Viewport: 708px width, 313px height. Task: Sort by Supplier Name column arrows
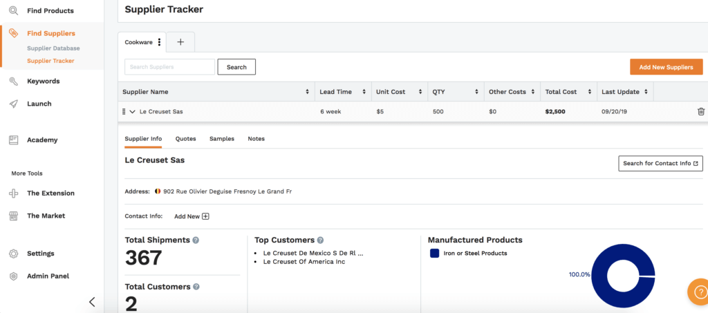point(308,92)
